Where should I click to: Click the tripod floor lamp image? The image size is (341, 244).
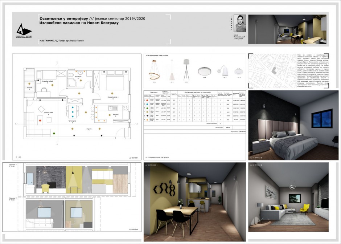point(187,70)
